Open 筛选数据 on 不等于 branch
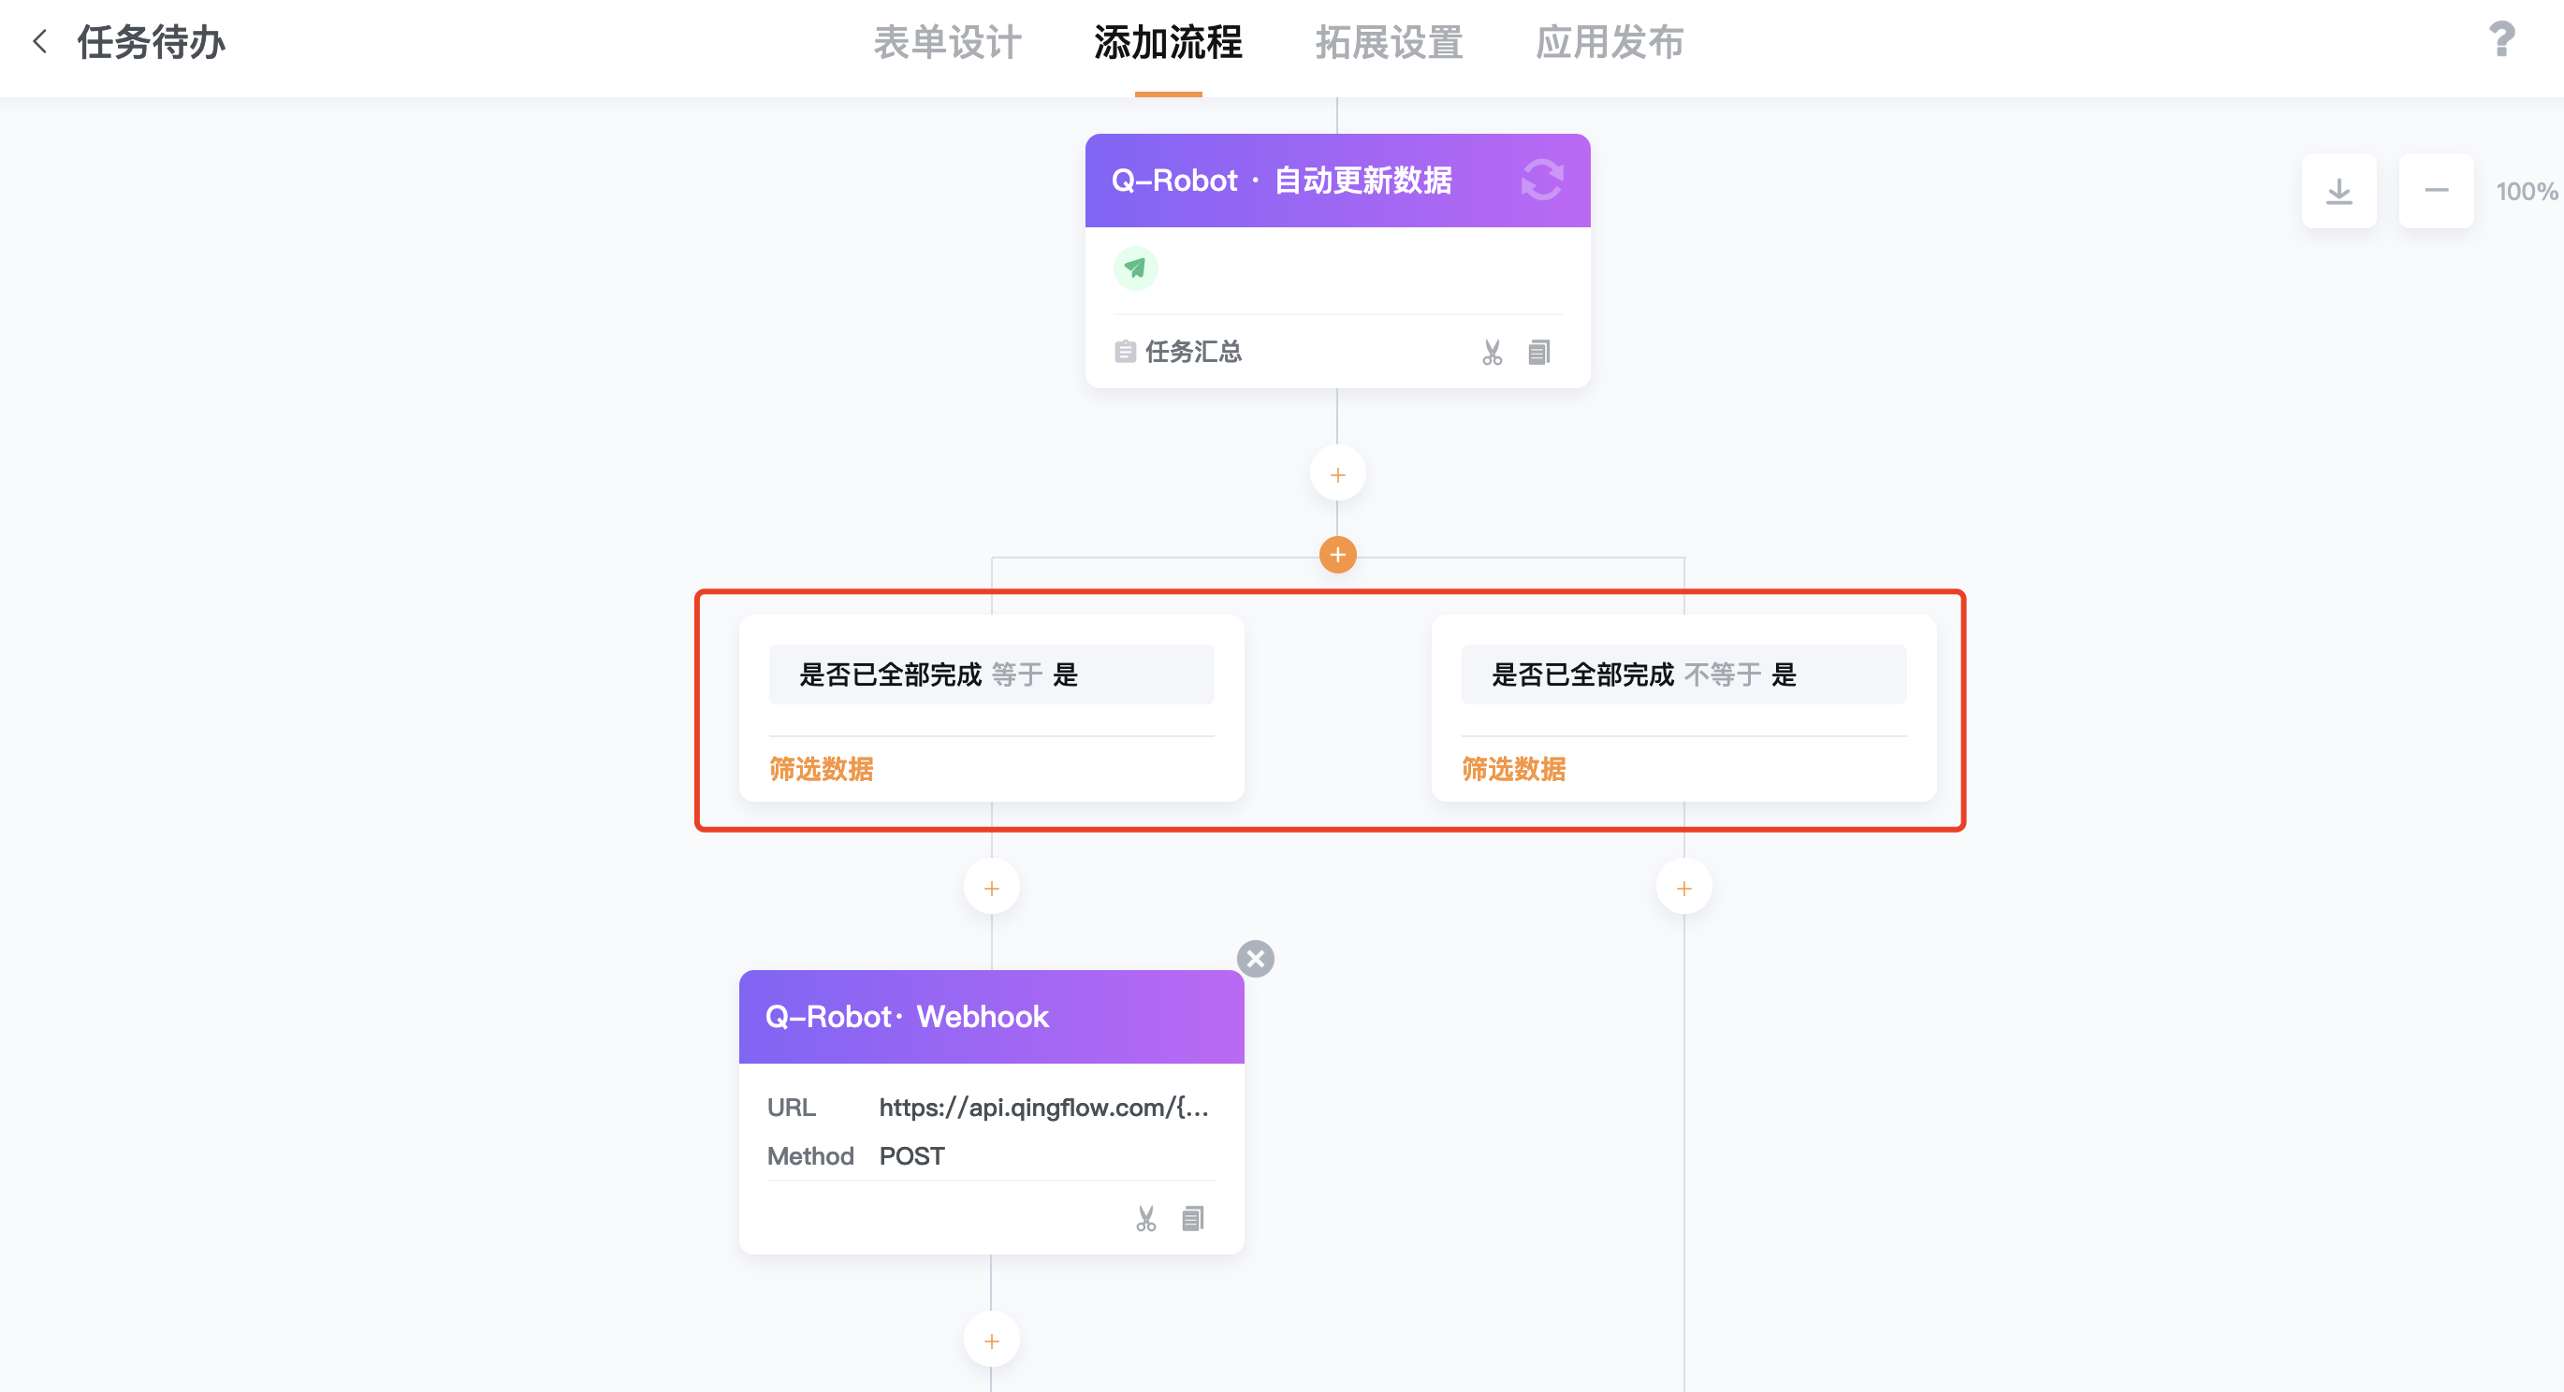 (1513, 768)
